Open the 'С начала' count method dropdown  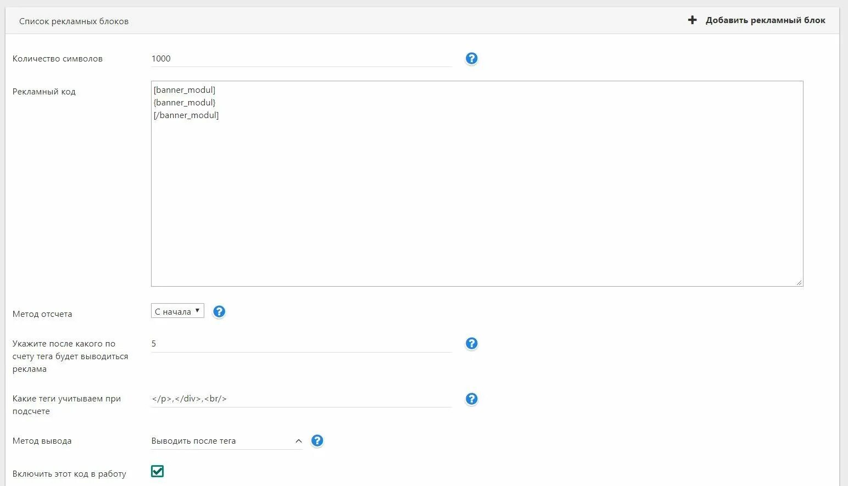177,311
